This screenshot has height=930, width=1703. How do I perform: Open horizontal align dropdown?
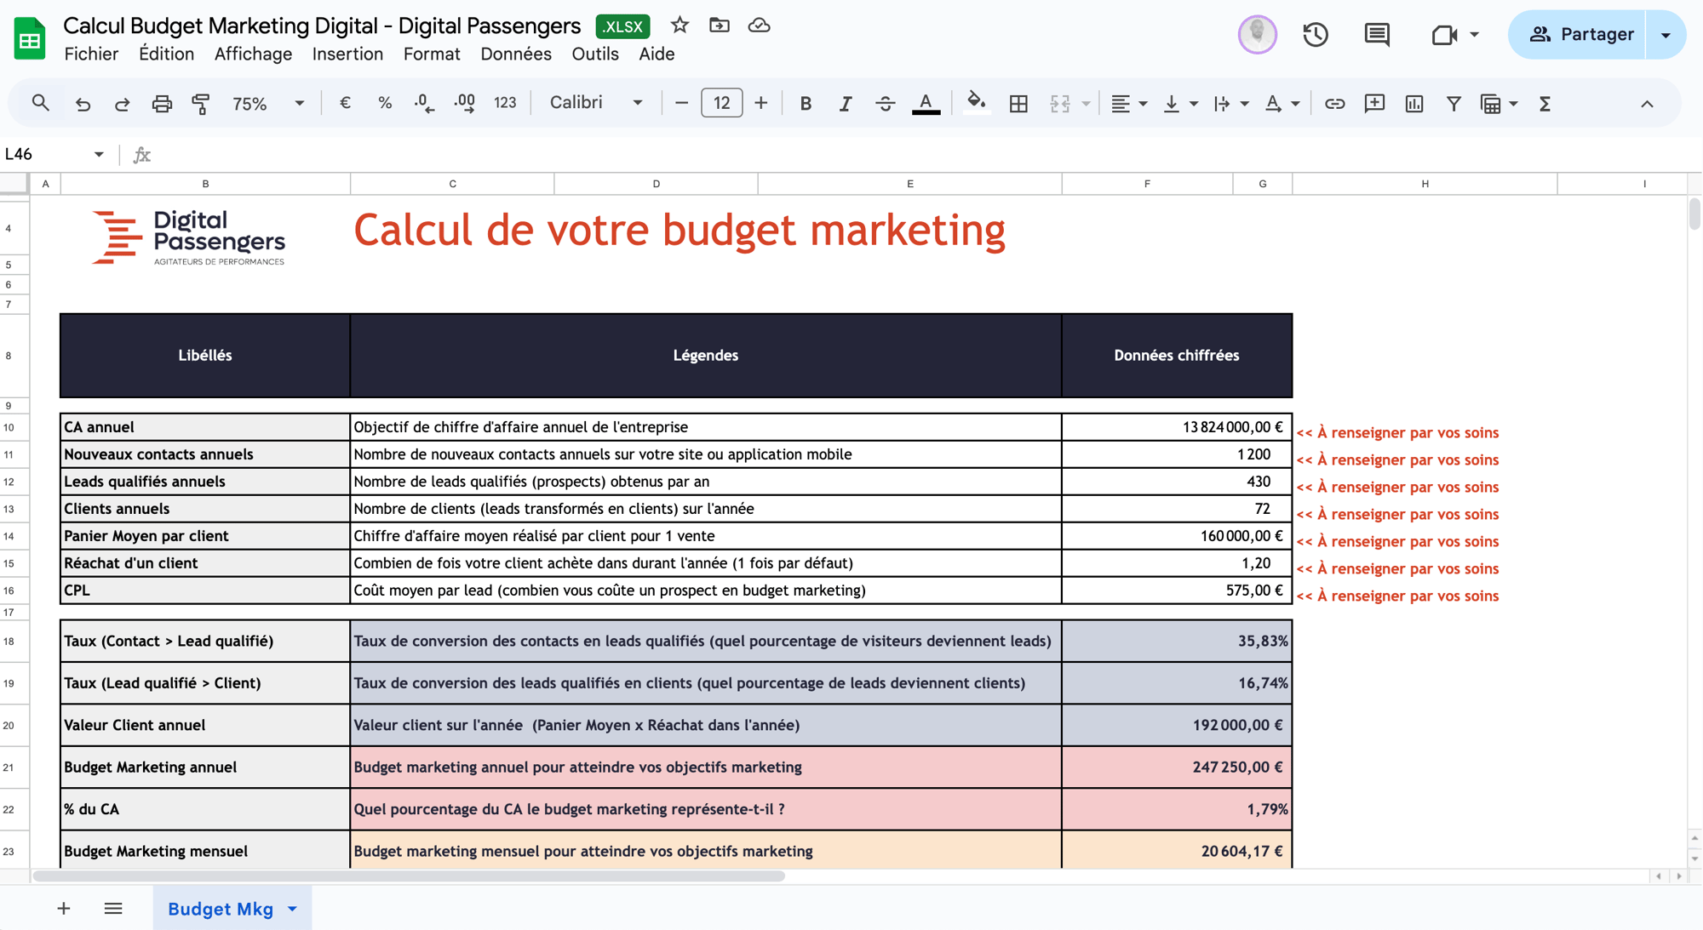1129,103
